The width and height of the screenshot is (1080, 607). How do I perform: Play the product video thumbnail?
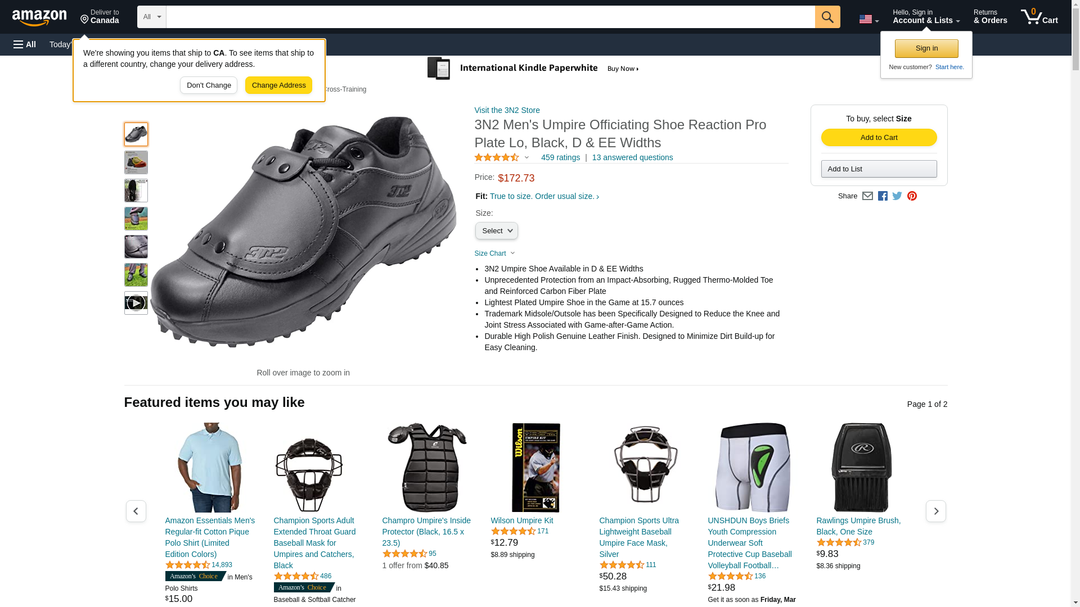click(136, 303)
